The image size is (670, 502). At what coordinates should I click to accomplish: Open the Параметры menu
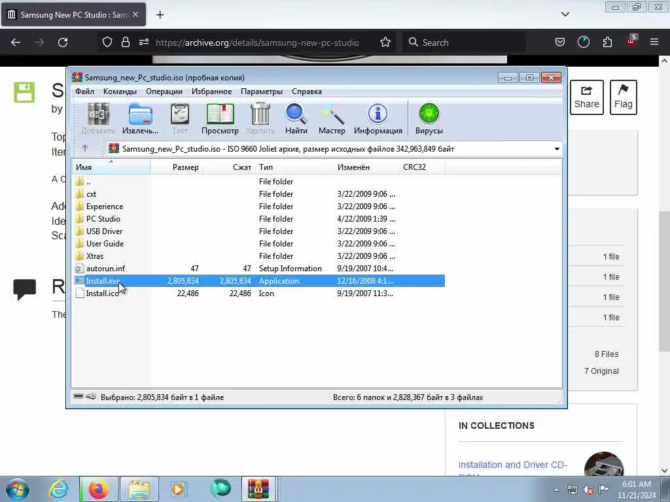(x=262, y=92)
